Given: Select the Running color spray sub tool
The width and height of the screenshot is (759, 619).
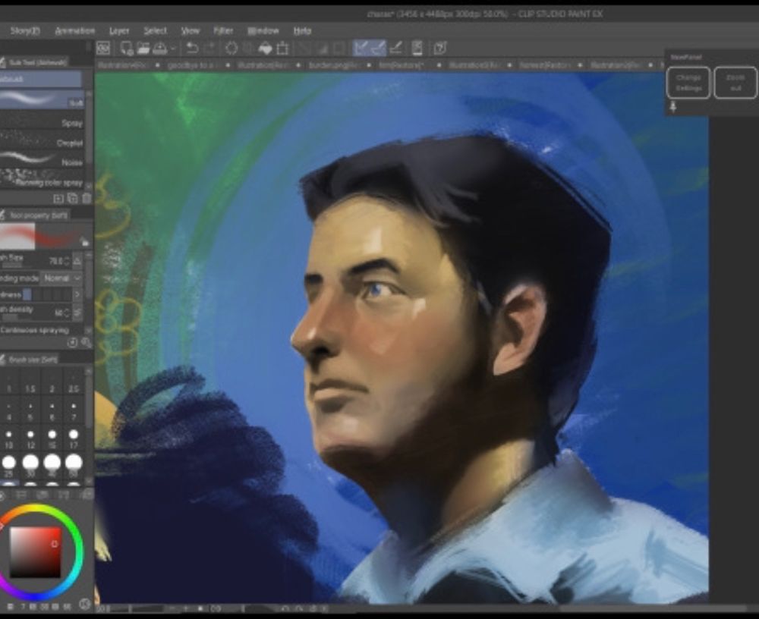Looking at the screenshot, I should pos(42,178).
